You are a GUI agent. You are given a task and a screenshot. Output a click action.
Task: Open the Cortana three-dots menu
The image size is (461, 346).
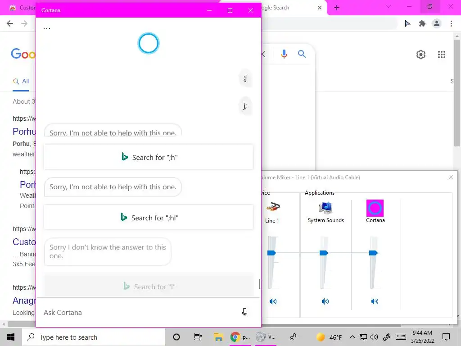[x=47, y=28]
